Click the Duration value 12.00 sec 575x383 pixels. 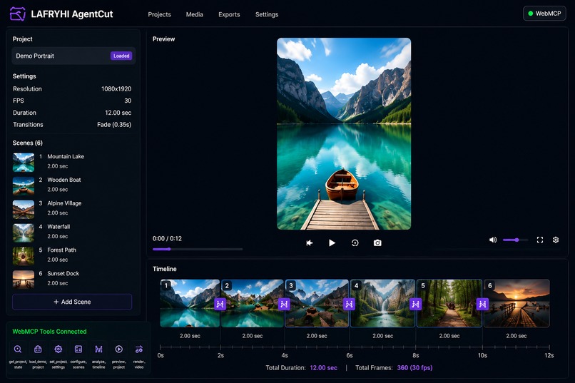coord(118,113)
